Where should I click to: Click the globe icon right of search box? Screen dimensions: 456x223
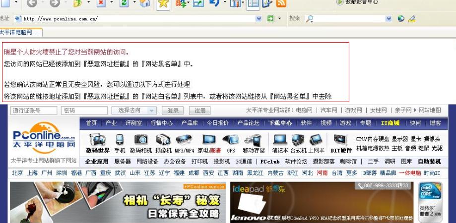401,19
